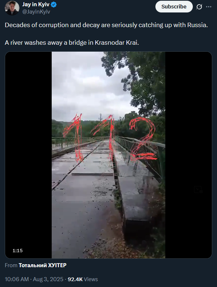
Task: Click the blue verified badge
Action: (x=54, y=4)
